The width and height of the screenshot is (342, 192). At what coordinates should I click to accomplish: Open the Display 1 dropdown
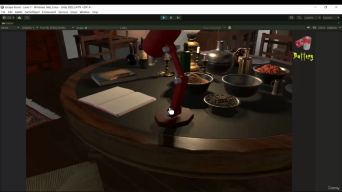coord(30,28)
